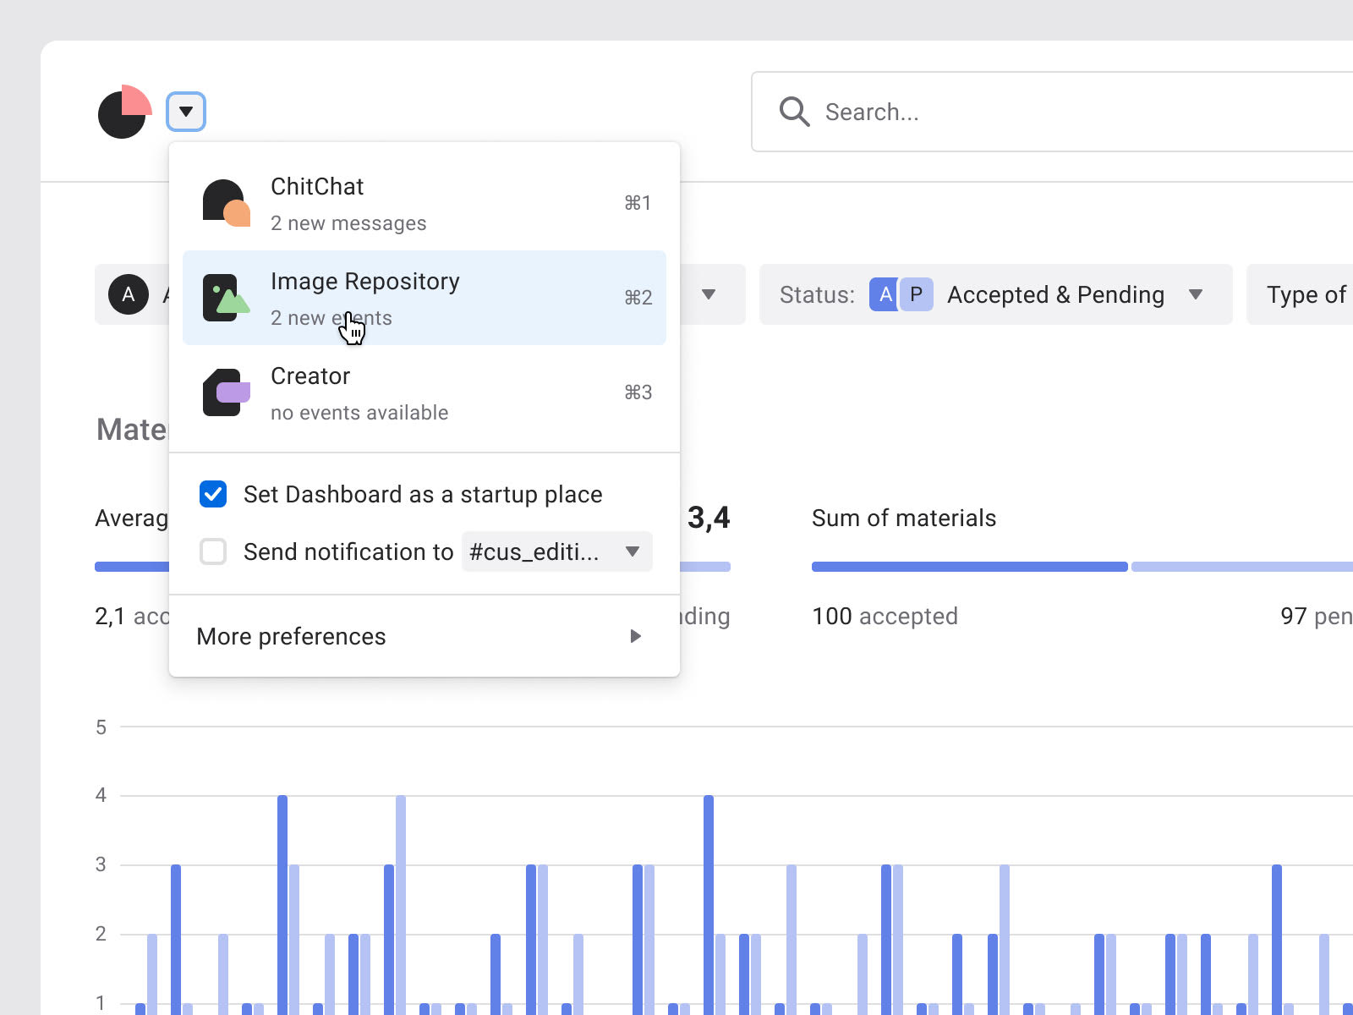1353x1015 pixels.
Task: Collapse the app switcher dropdown button
Action: [186, 112]
